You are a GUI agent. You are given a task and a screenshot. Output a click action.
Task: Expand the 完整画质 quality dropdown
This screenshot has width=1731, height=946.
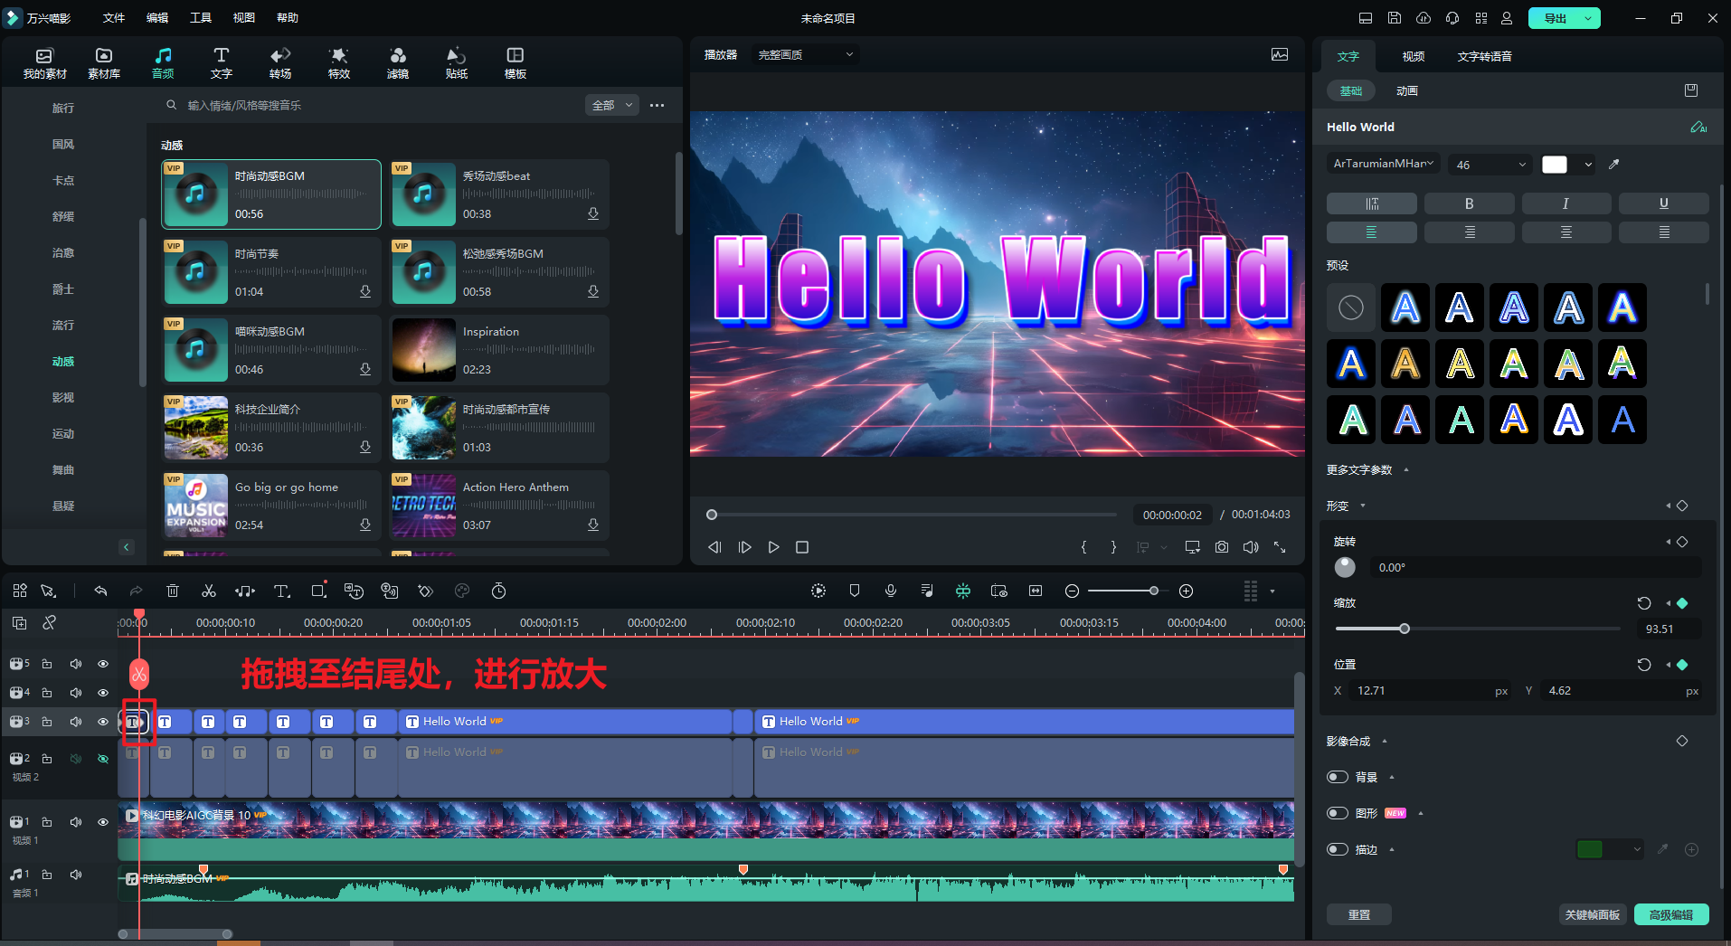[x=805, y=55]
